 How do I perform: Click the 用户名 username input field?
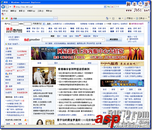coord(15,24)
